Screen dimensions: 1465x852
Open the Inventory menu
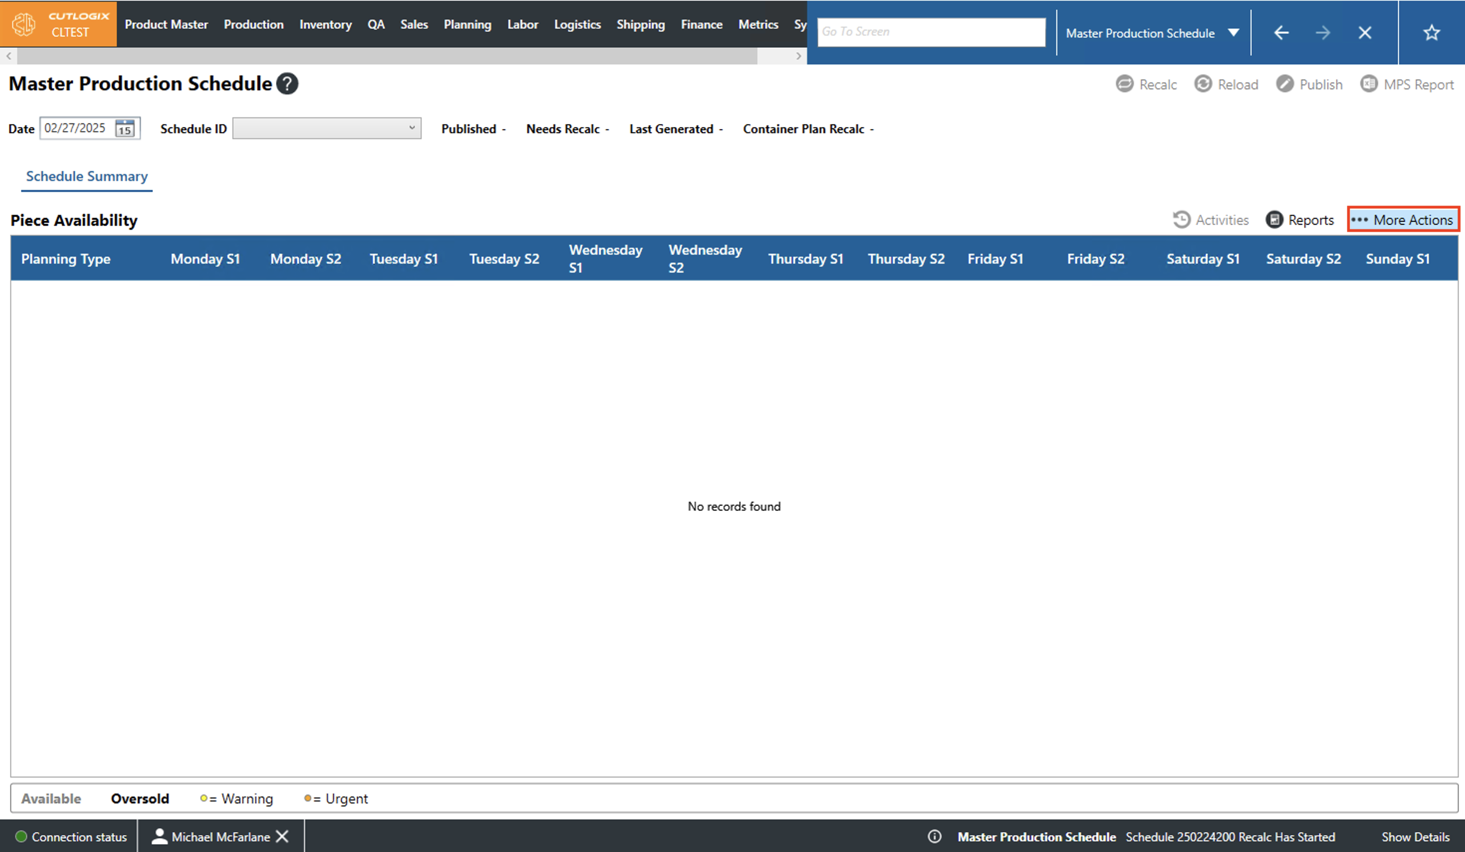(x=325, y=24)
